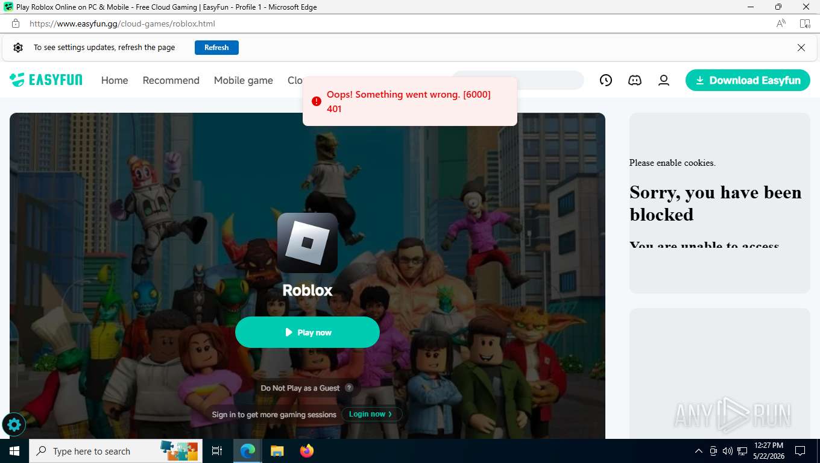Dismiss the settings update notification bar
Image resolution: width=820 pixels, height=463 pixels.
[801, 48]
